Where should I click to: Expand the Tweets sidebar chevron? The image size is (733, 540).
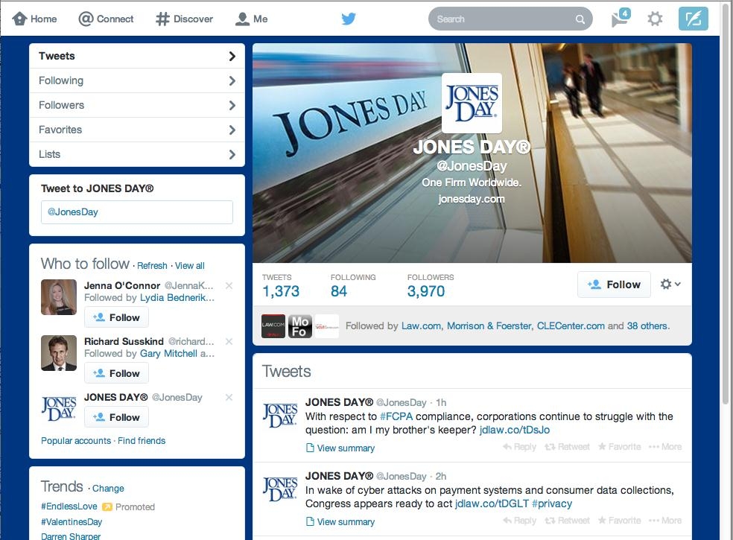click(232, 56)
